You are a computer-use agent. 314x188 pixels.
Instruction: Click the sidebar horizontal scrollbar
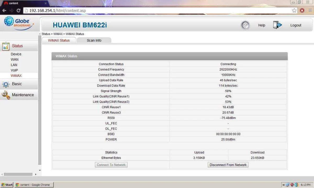(18, 174)
